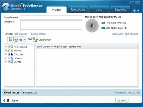Open the File backup type dropdown arrow
Screen dimensions: 143x107
click(x=25, y=40)
